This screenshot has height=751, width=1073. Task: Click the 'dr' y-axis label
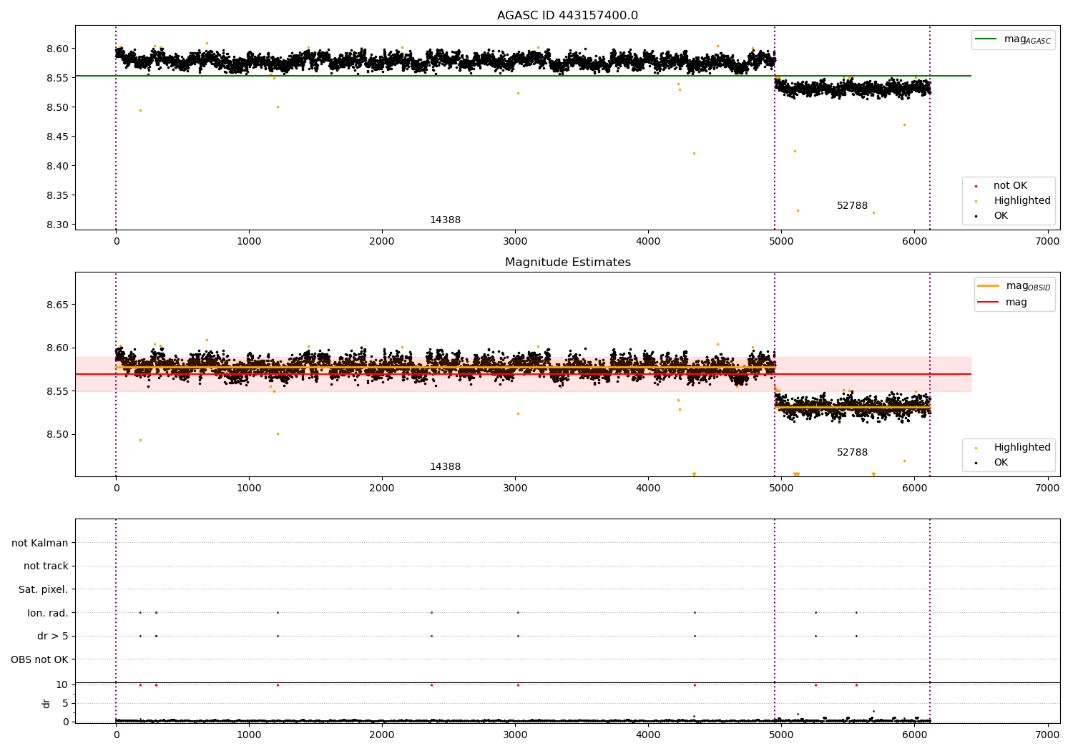pyautogui.click(x=46, y=703)
